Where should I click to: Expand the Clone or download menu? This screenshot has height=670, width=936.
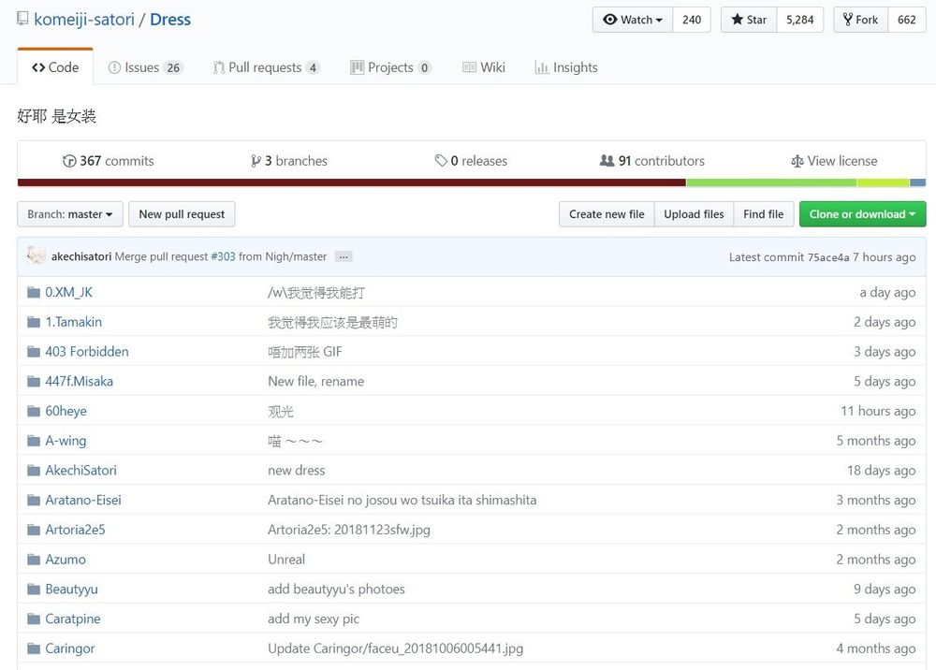(862, 214)
